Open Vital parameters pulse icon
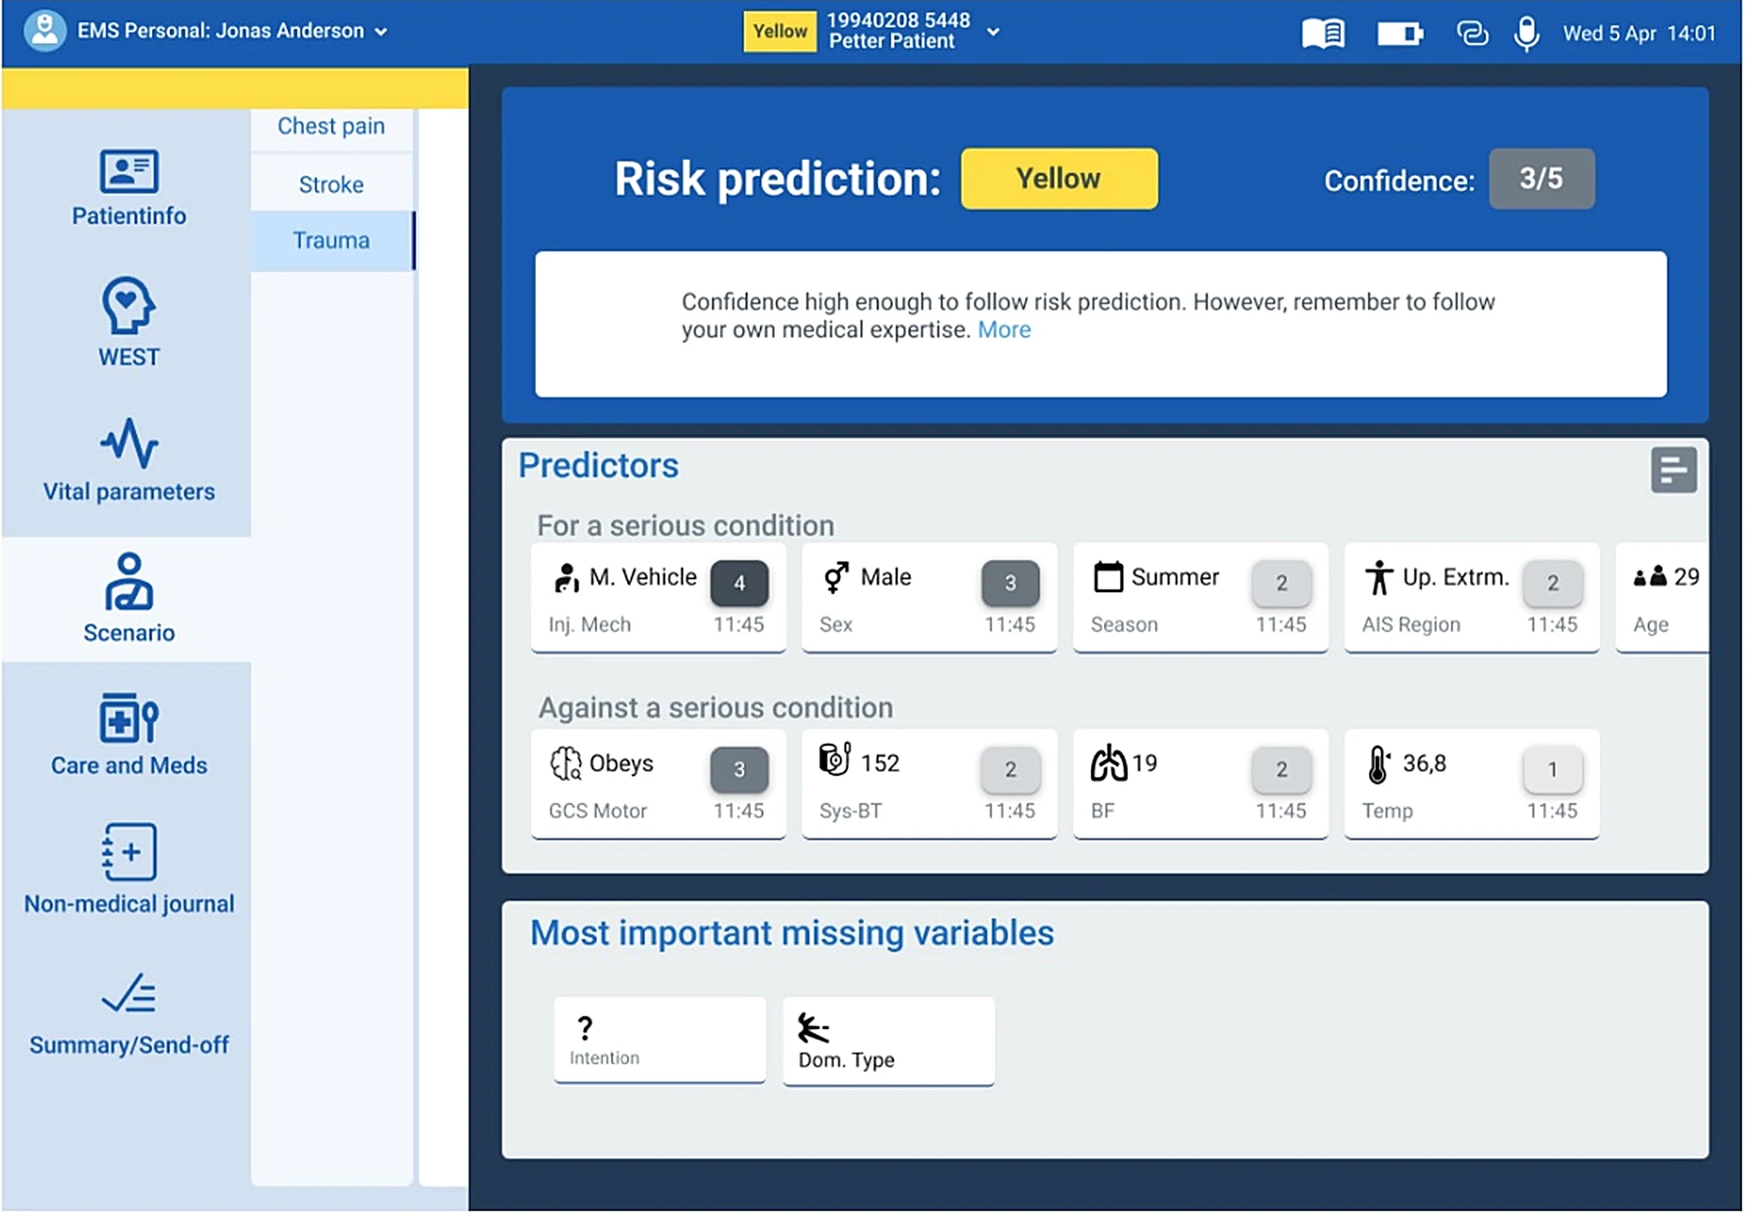The width and height of the screenshot is (1747, 1216). 129,442
